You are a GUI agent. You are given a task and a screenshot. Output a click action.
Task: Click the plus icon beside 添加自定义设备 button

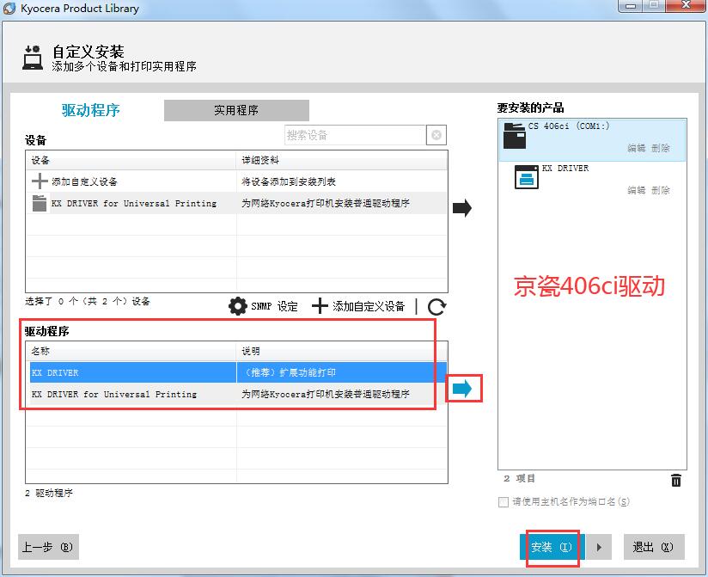pyautogui.click(x=320, y=306)
